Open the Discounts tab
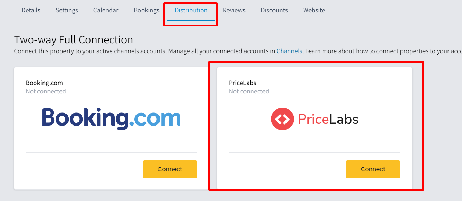The height and width of the screenshot is (201, 462). tap(274, 10)
